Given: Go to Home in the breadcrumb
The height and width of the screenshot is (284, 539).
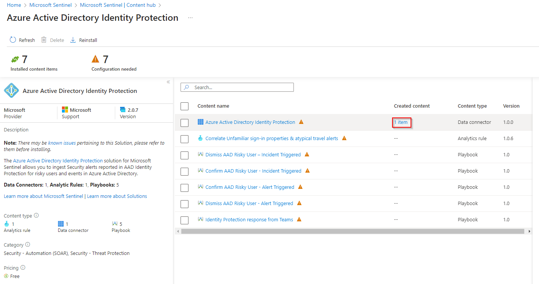Looking at the screenshot, I should [x=14, y=5].
